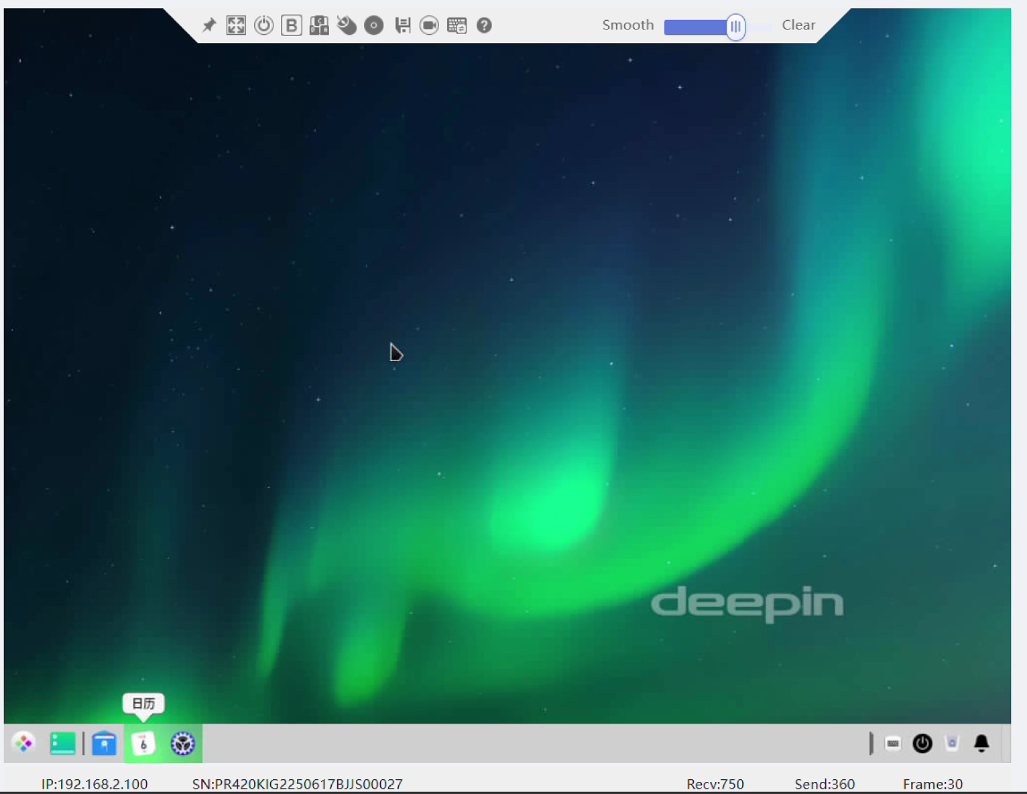
Task: Click the Smooth label beside the slider
Action: [627, 25]
